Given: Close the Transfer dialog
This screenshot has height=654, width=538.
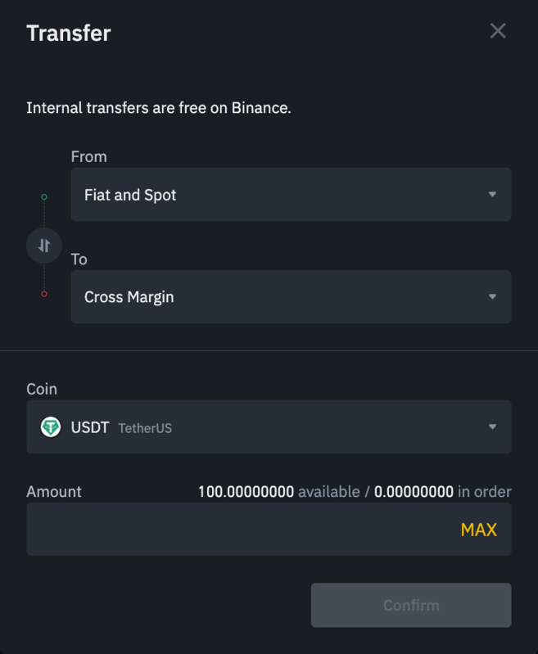Looking at the screenshot, I should point(498,31).
